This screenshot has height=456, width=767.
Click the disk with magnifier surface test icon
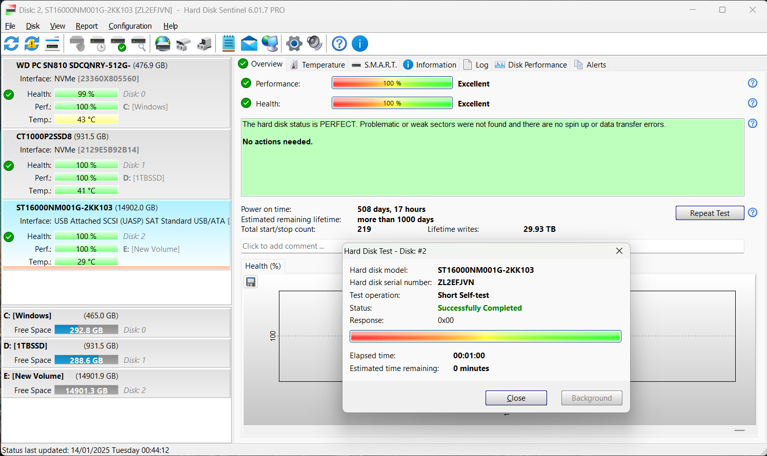click(138, 44)
